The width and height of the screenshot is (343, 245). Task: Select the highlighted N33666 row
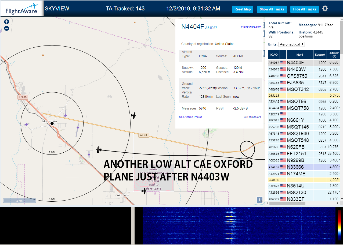click(304, 167)
